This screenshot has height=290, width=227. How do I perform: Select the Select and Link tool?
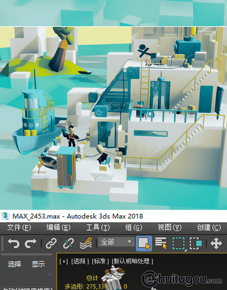(x=51, y=243)
